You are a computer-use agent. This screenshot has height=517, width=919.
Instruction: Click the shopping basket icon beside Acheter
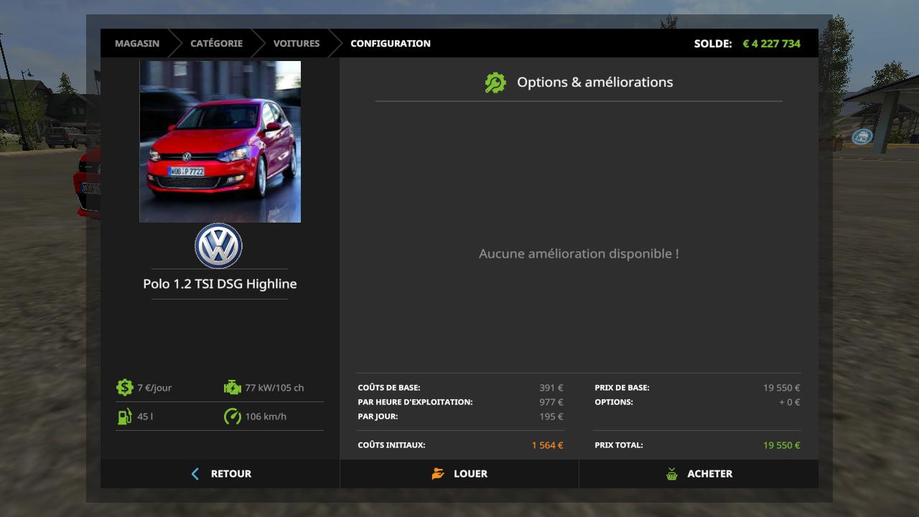click(671, 474)
